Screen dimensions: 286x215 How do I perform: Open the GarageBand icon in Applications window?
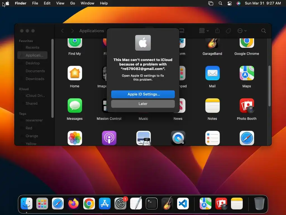click(x=212, y=43)
